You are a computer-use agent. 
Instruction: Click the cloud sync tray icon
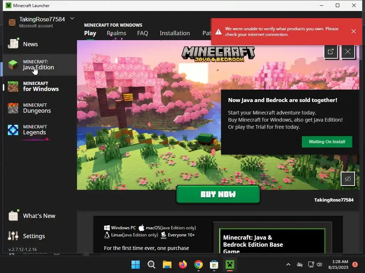click(x=300, y=264)
